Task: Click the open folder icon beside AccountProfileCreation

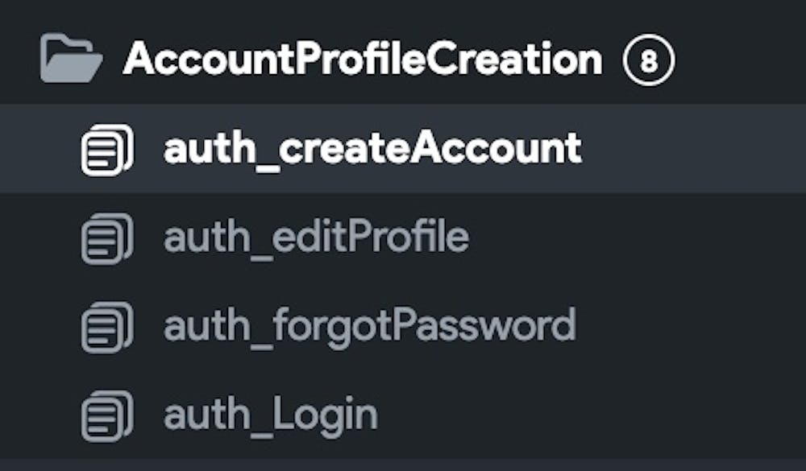Action: (x=72, y=59)
